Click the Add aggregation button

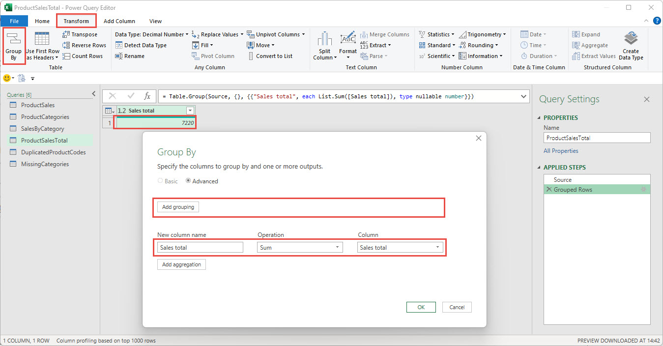[x=181, y=264]
